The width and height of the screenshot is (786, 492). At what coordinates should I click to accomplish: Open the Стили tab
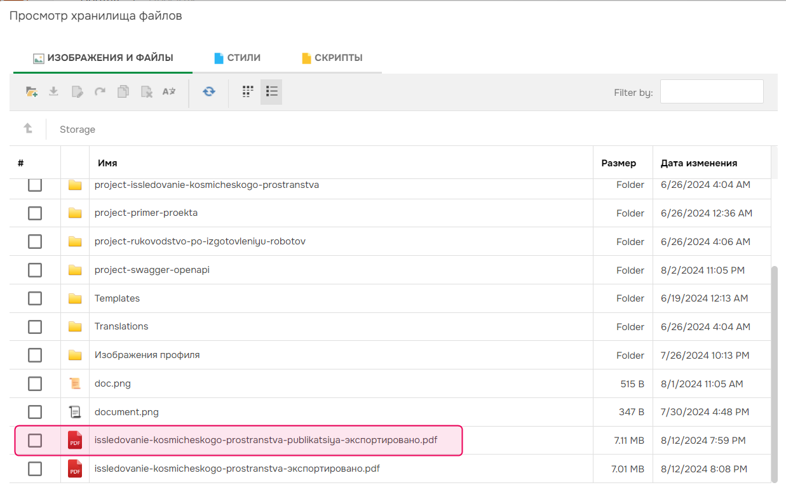237,58
